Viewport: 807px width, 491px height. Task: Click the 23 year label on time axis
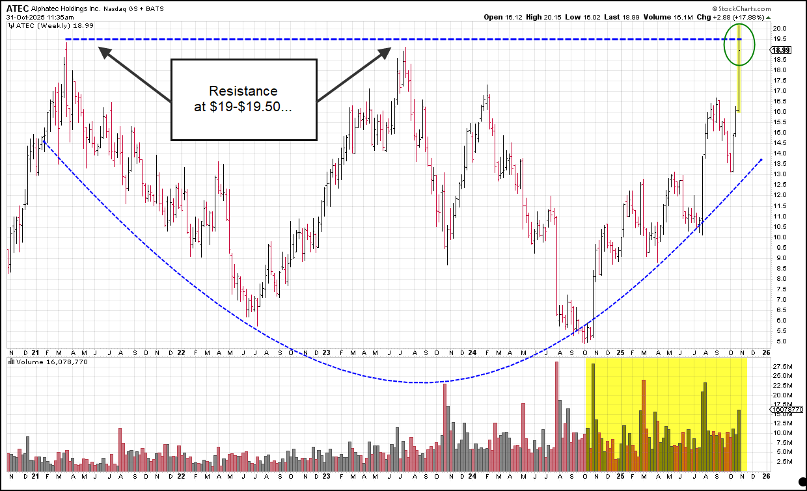click(x=327, y=352)
